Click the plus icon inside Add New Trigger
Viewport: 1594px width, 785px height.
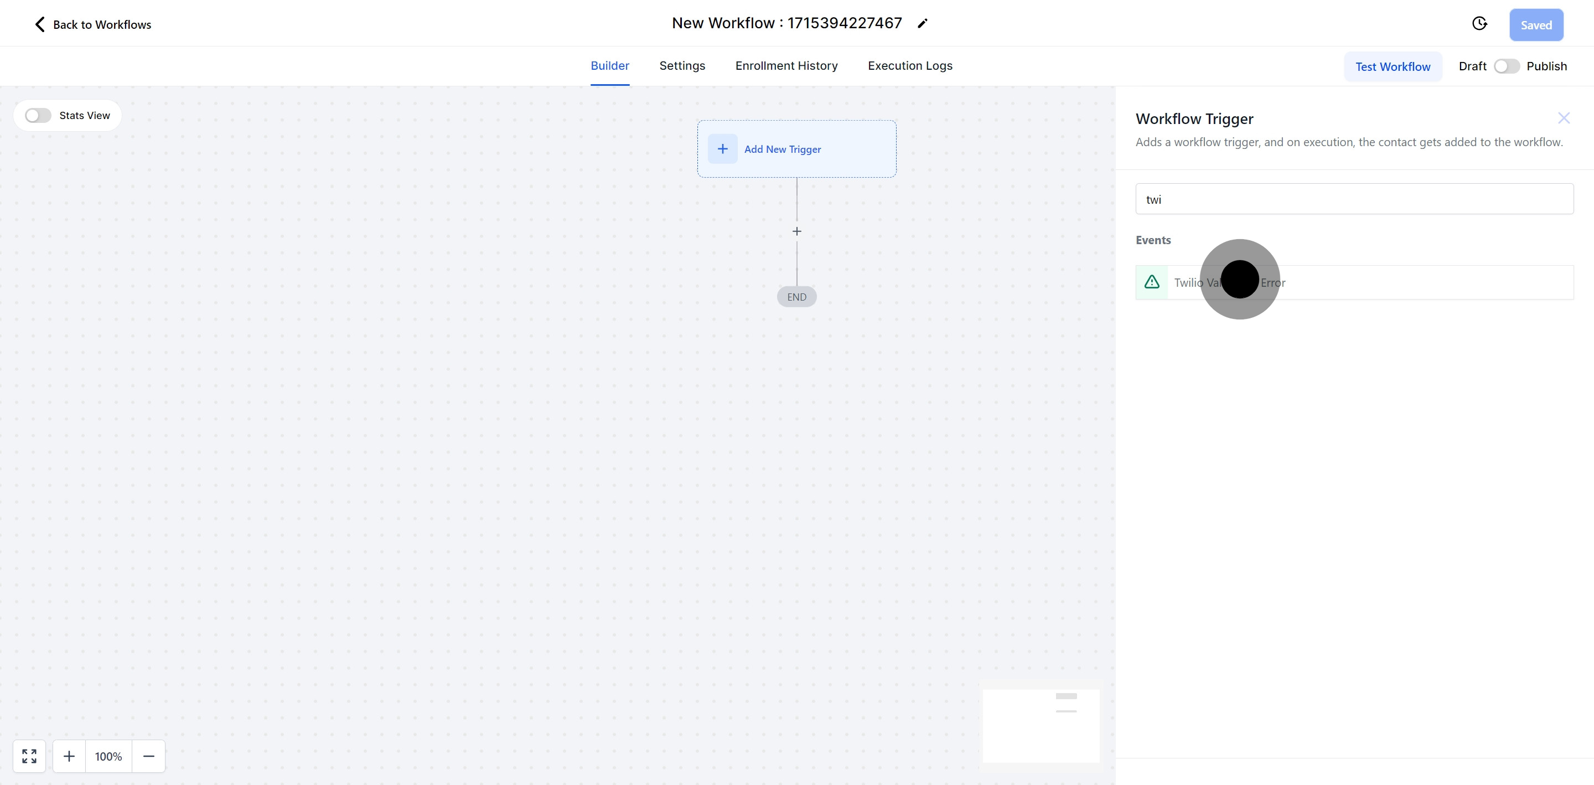coord(722,148)
